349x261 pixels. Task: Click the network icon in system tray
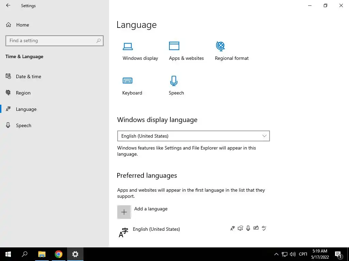(x=285, y=254)
